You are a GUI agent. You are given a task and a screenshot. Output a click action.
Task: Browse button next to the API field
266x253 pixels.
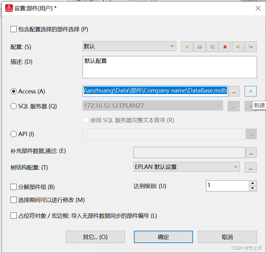tap(251, 134)
